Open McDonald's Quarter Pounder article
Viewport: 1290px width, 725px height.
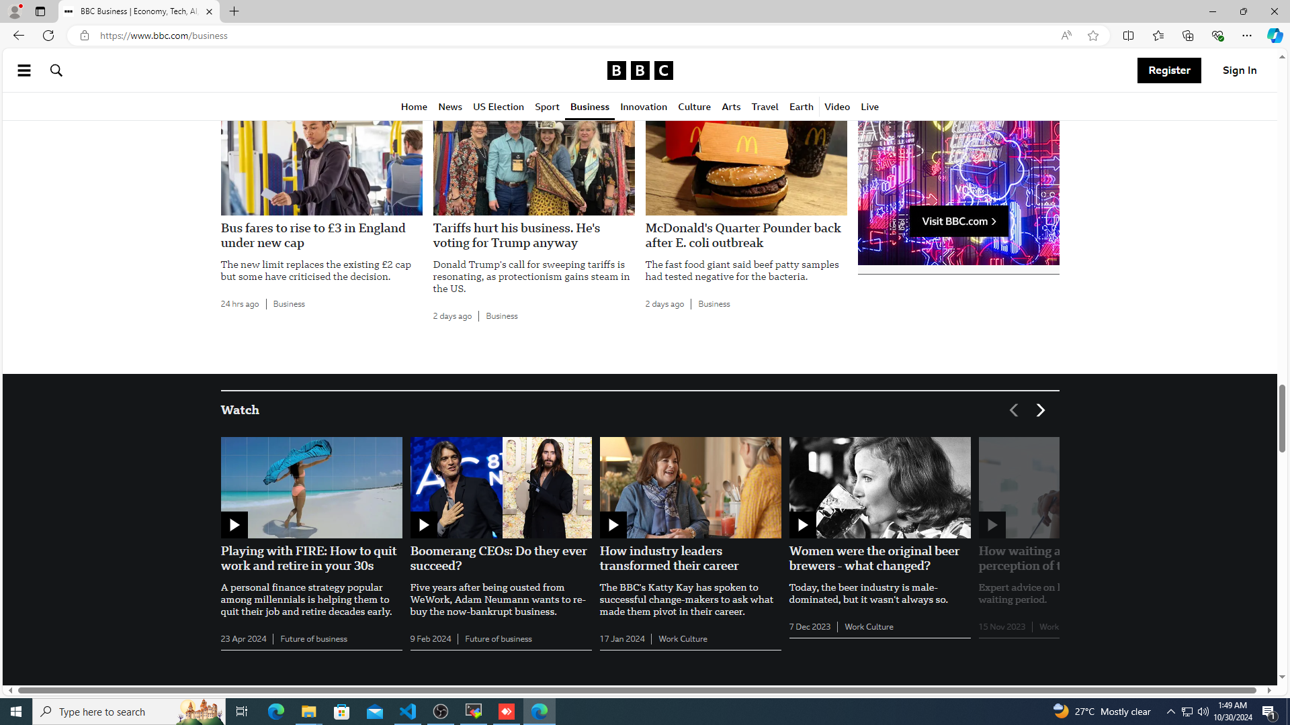click(743, 236)
